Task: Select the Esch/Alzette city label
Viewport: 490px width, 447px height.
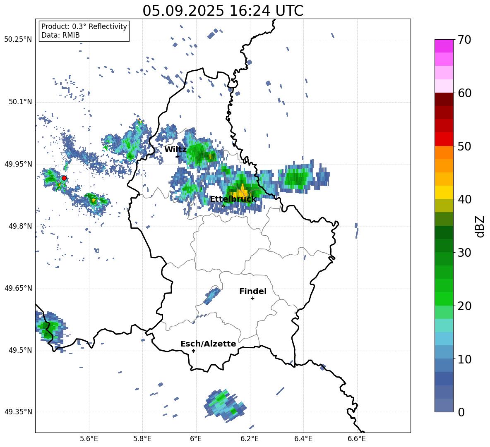Action: click(208, 344)
